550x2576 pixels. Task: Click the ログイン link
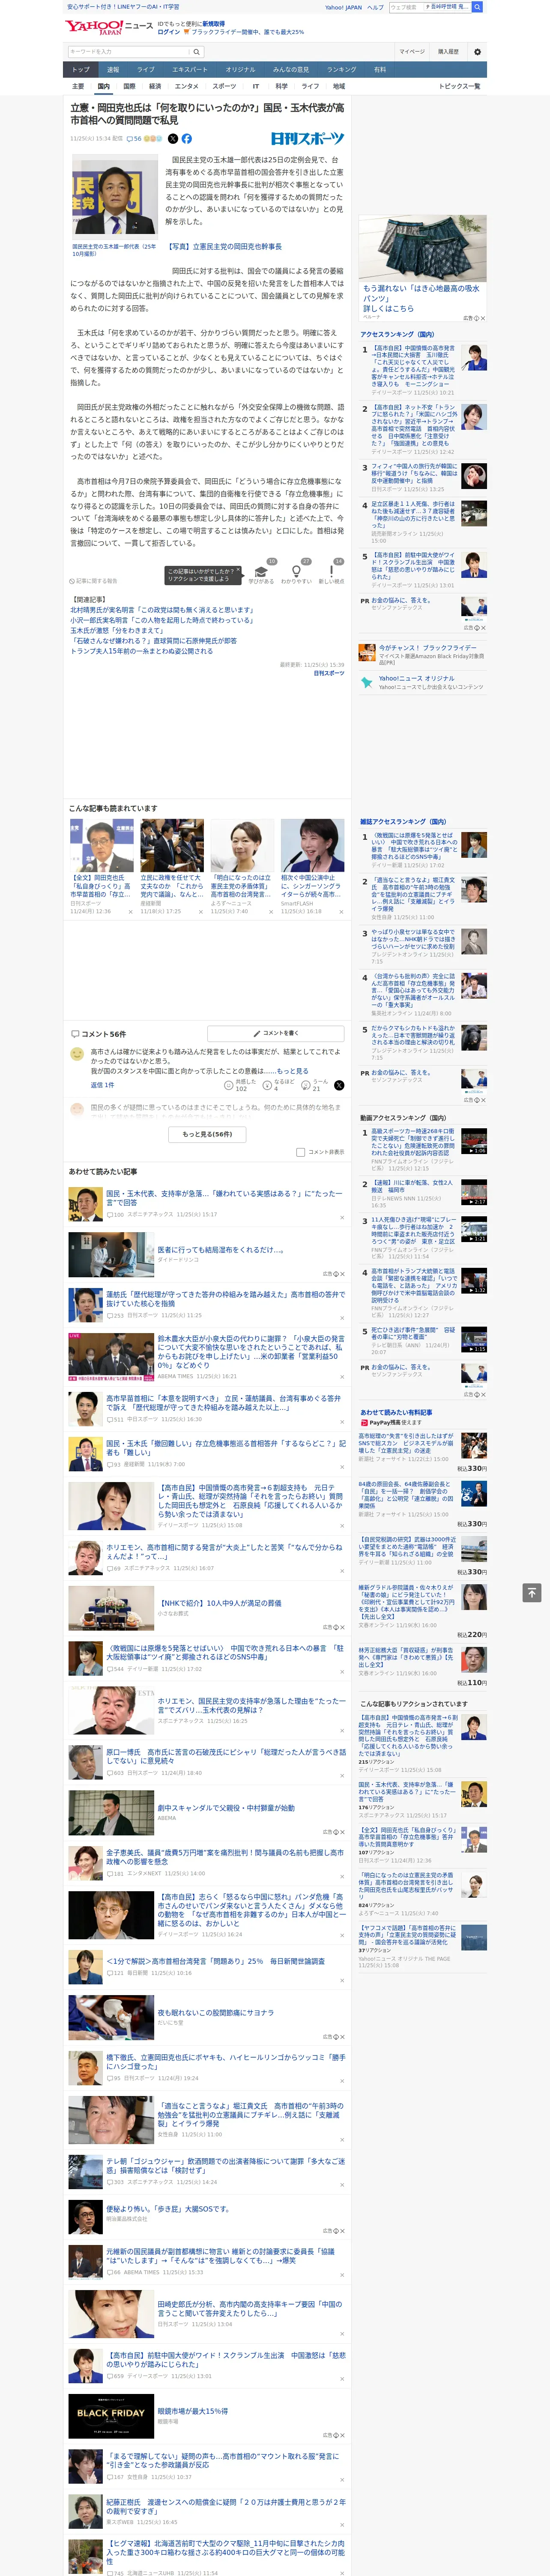click(x=169, y=32)
